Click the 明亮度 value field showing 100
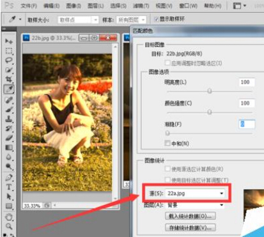The width and height of the screenshot is (264, 237). (247, 82)
